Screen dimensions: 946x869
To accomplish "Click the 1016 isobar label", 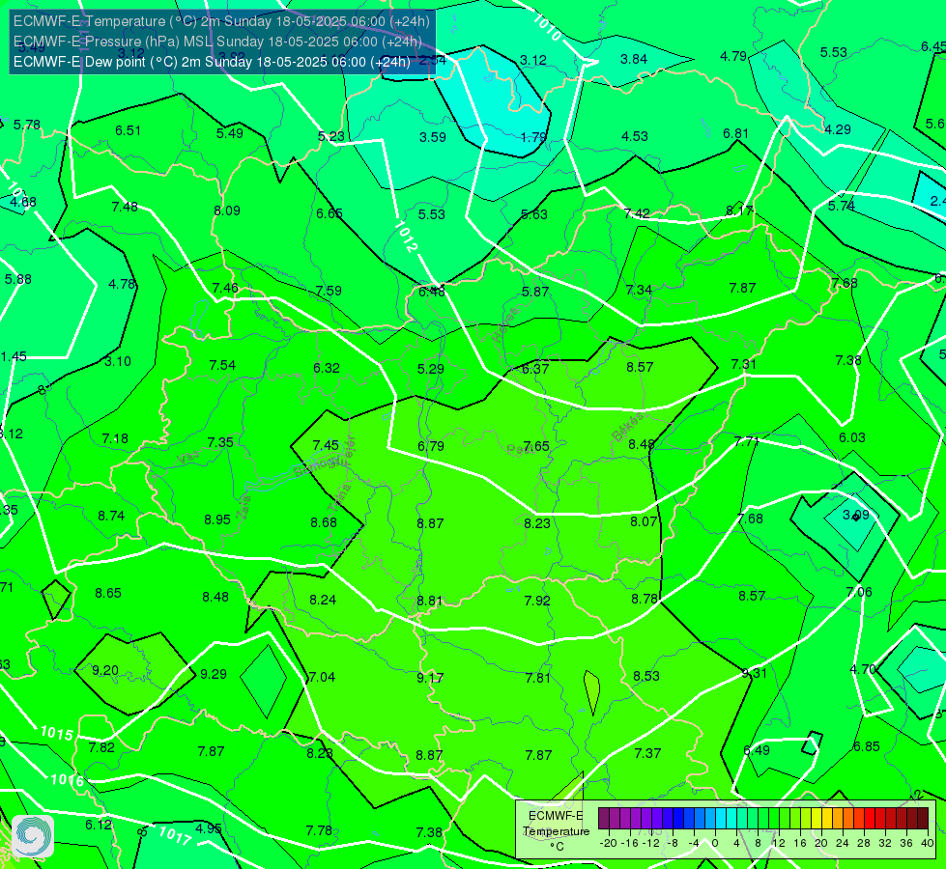I will click(67, 780).
